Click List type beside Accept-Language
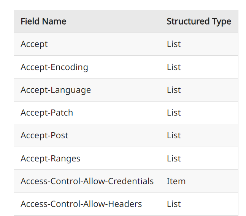The width and height of the screenshot is (246, 216). click(174, 90)
